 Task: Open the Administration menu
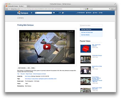[x=81, y=13]
